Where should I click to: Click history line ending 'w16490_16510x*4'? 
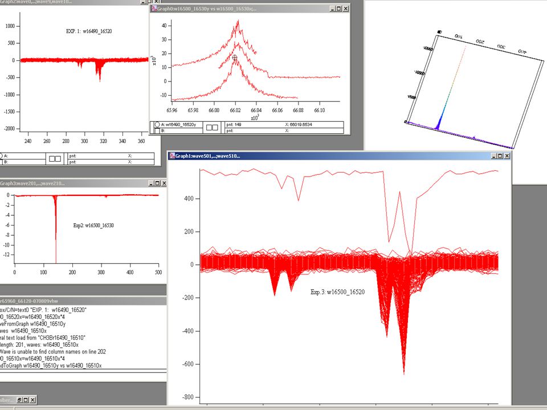(x=32, y=359)
